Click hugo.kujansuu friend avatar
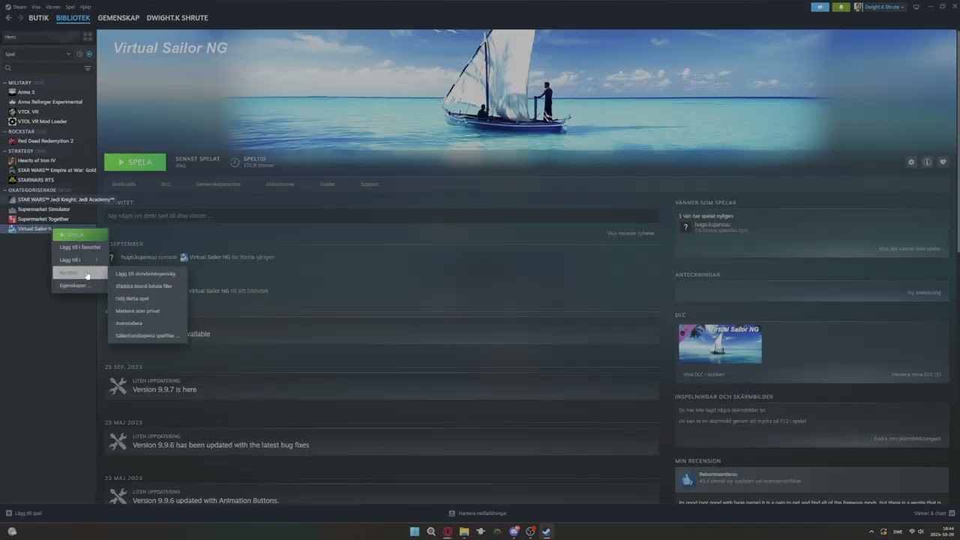 [685, 226]
